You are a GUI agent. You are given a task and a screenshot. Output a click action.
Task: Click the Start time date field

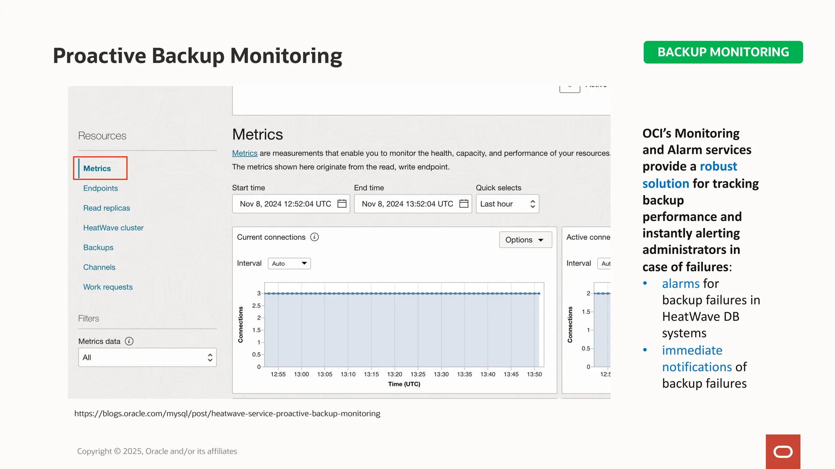pyautogui.click(x=291, y=204)
